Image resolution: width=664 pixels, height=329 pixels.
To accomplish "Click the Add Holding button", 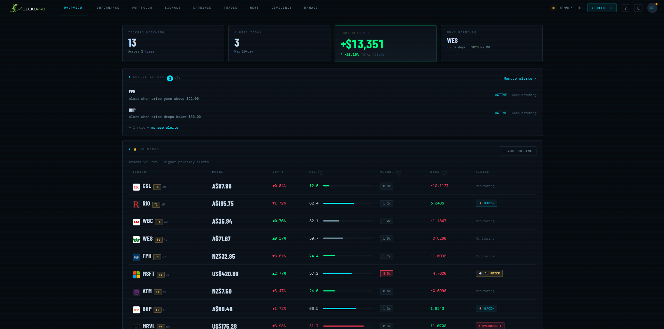I will coord(518,151).
